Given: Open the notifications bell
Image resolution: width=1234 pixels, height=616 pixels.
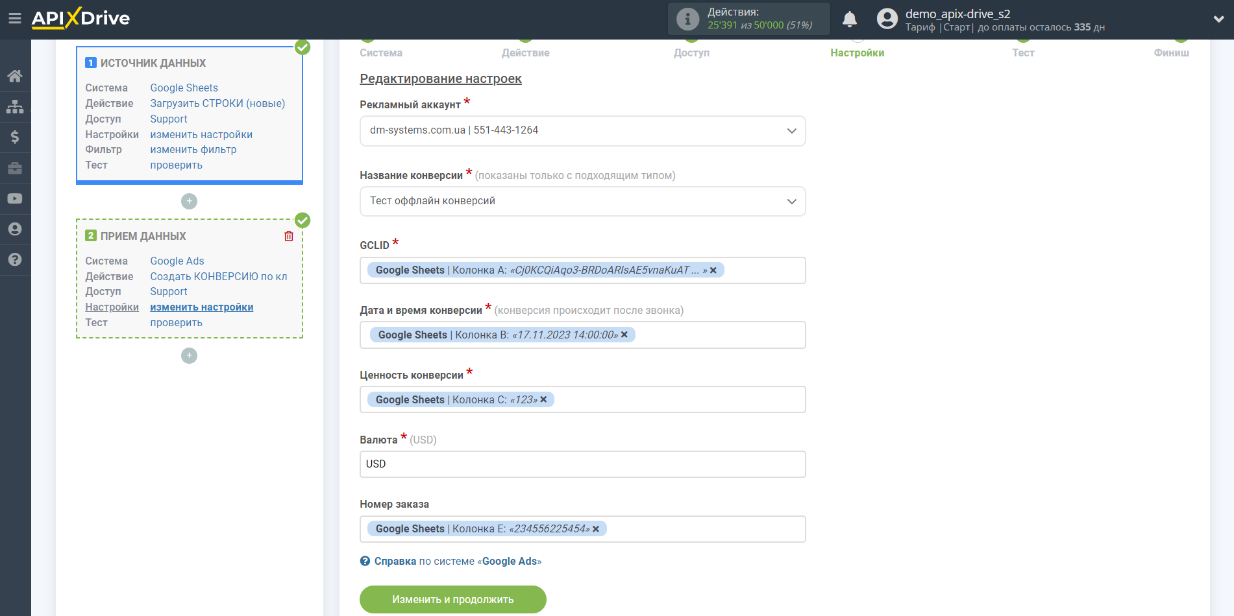Looking at the screenshot, I should [849, 19].
